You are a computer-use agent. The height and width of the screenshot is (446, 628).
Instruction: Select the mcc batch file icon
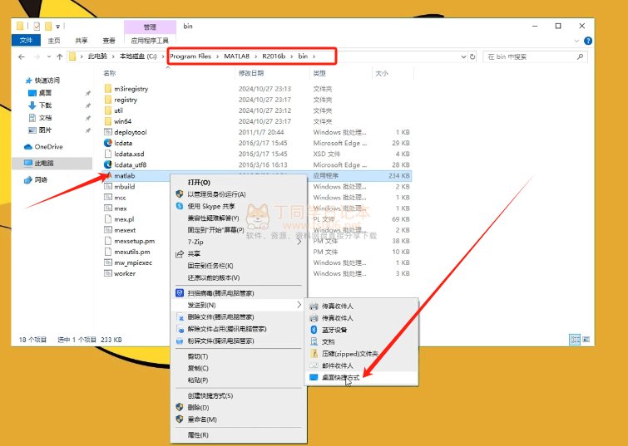coord(108,197)
